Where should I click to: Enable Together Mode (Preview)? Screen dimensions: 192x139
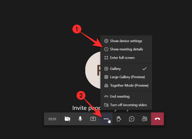(126, 85)
